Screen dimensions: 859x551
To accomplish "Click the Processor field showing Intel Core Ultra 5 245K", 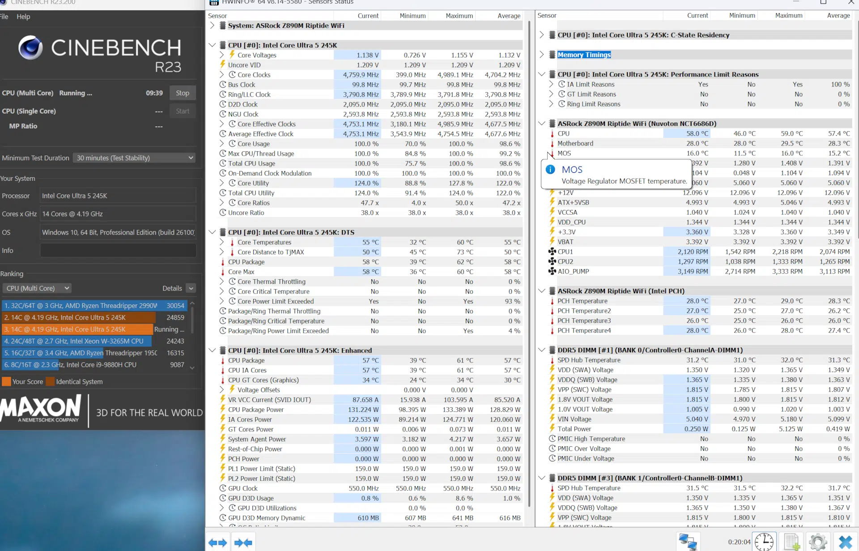I will [x=118, y=196].
